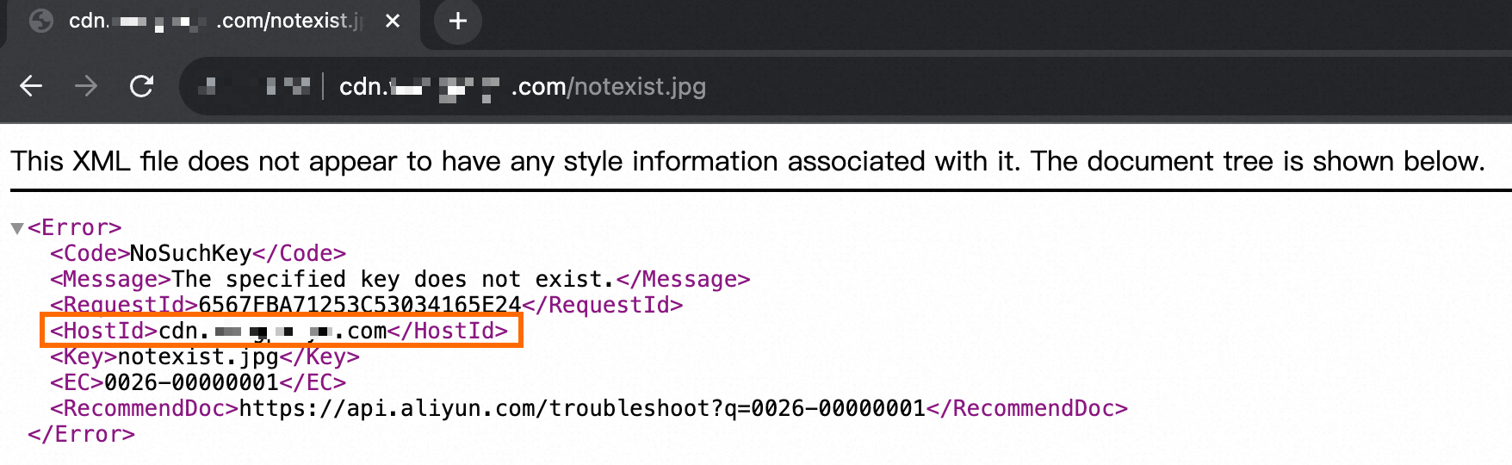Click the aliyun troubleshoot RecommendDoc URL
The height and width of the screenshot is (465, 1512).
tap(582, 408)
